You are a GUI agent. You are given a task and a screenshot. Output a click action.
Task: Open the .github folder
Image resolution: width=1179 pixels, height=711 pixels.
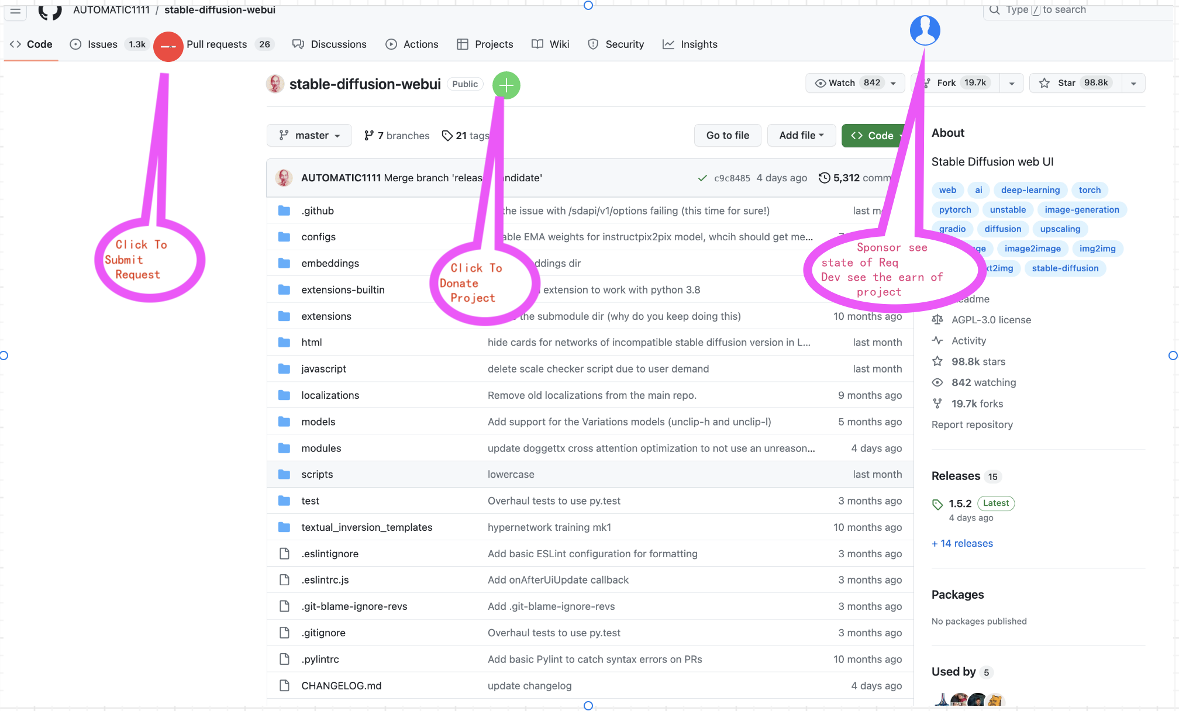click(x=318, y=210)
